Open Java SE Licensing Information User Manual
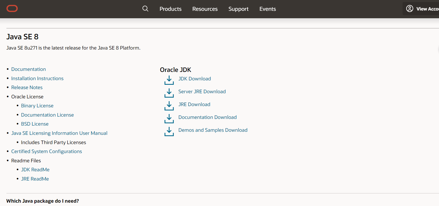439x206 pixels. (x=59, y=133)
